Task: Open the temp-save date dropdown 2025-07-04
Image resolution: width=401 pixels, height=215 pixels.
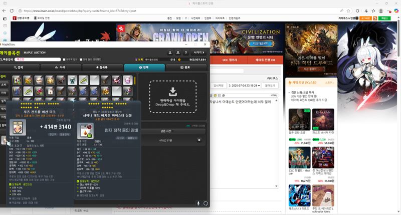Action: [x=244, y=85]
